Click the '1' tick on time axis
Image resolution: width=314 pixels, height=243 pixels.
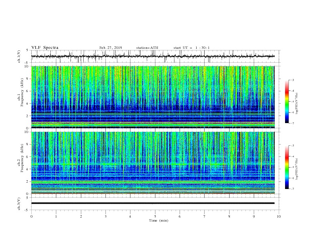(56, 216)
